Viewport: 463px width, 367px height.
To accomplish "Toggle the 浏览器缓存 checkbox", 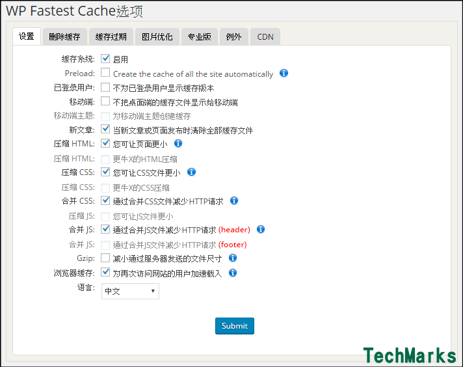I will coord(105,272).
